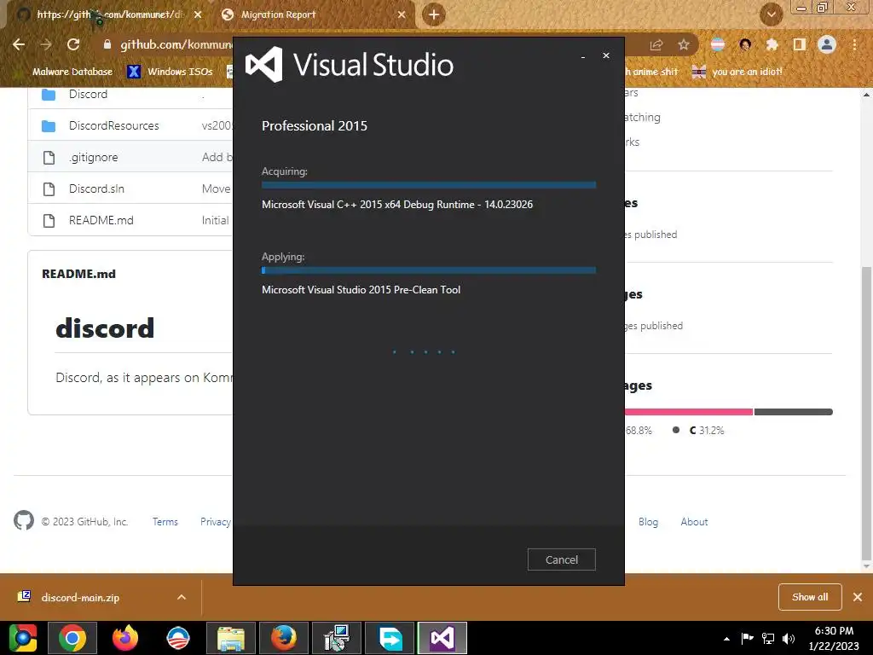Reload the GitHub page
This screenshot has width=873, height=655.
(x=73, y=44)
